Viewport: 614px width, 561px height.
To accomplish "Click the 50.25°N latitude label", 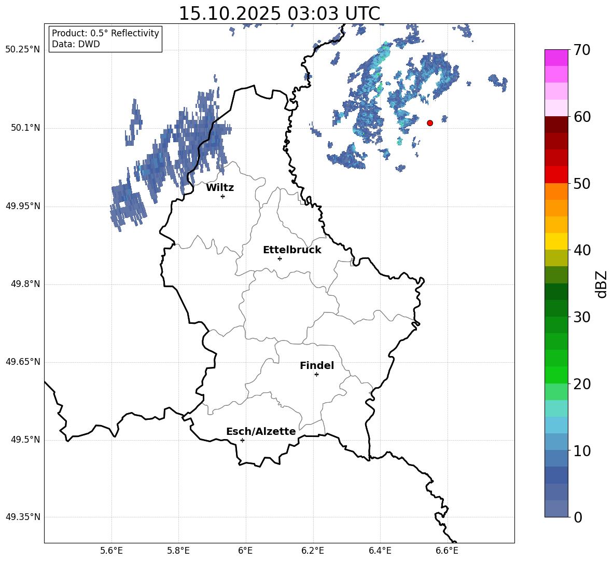I will coord(23,50).
